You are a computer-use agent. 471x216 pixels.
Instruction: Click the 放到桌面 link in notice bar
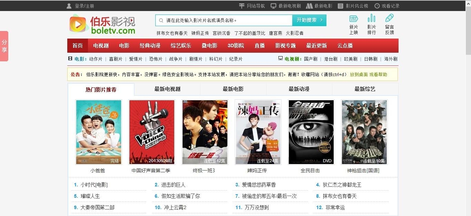click(359, 74)
